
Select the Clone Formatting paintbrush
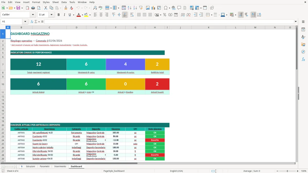click(66, 8)
